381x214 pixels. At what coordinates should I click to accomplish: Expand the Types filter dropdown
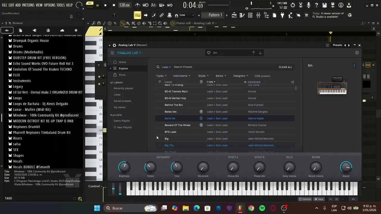pyautogui.click(x=161, y=76)
